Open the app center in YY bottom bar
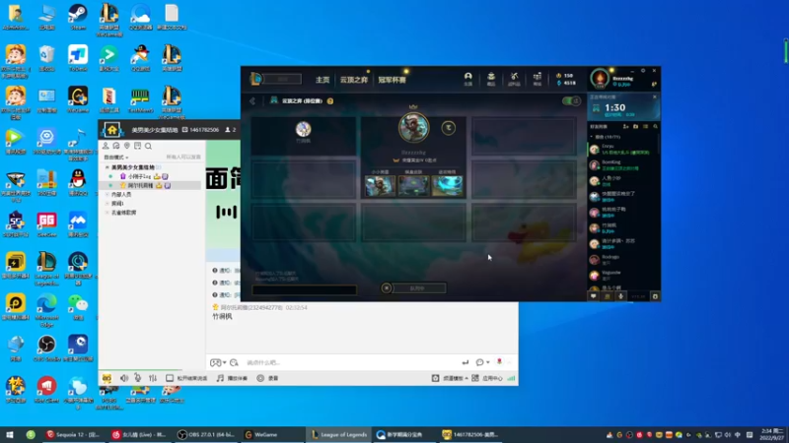Image resolution: width=789 pixels, height=443 pixels. pyautogui.click(x=486, y=378)
